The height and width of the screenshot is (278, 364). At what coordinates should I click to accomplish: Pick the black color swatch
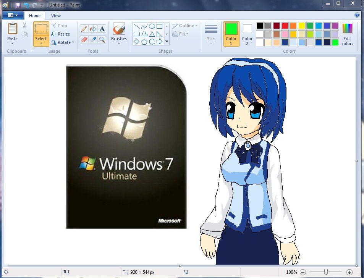pos(259,26)
